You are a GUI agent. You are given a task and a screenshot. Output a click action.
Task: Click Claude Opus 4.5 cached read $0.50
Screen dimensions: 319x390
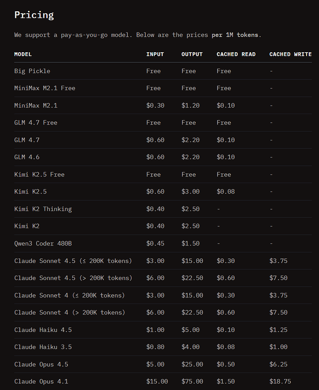click(x=225, y=364)
